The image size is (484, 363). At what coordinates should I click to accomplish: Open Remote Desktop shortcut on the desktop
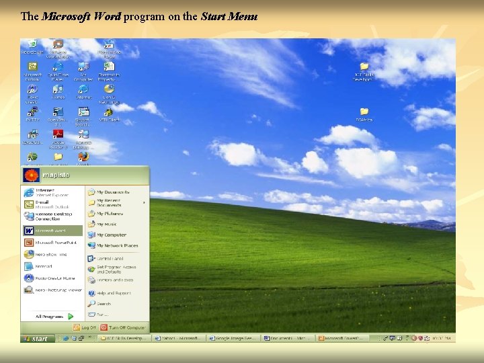coord(83,139)
